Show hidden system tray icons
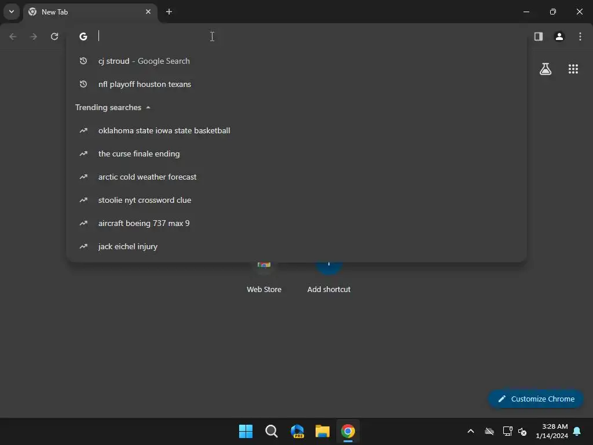 pos(471,431)
